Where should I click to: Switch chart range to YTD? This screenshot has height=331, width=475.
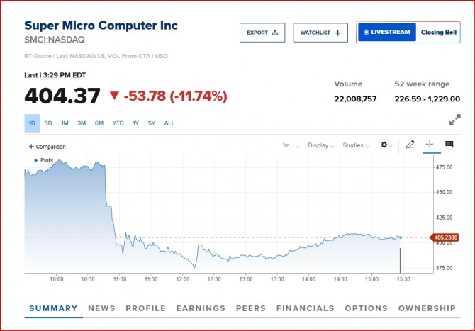click(118, 123)
